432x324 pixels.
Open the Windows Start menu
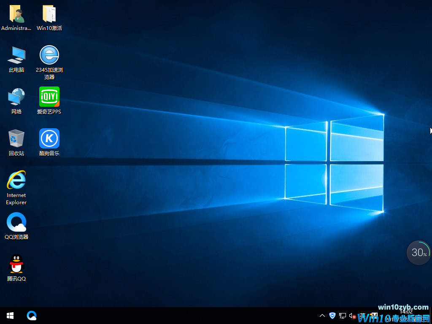(x=10, y=316)
